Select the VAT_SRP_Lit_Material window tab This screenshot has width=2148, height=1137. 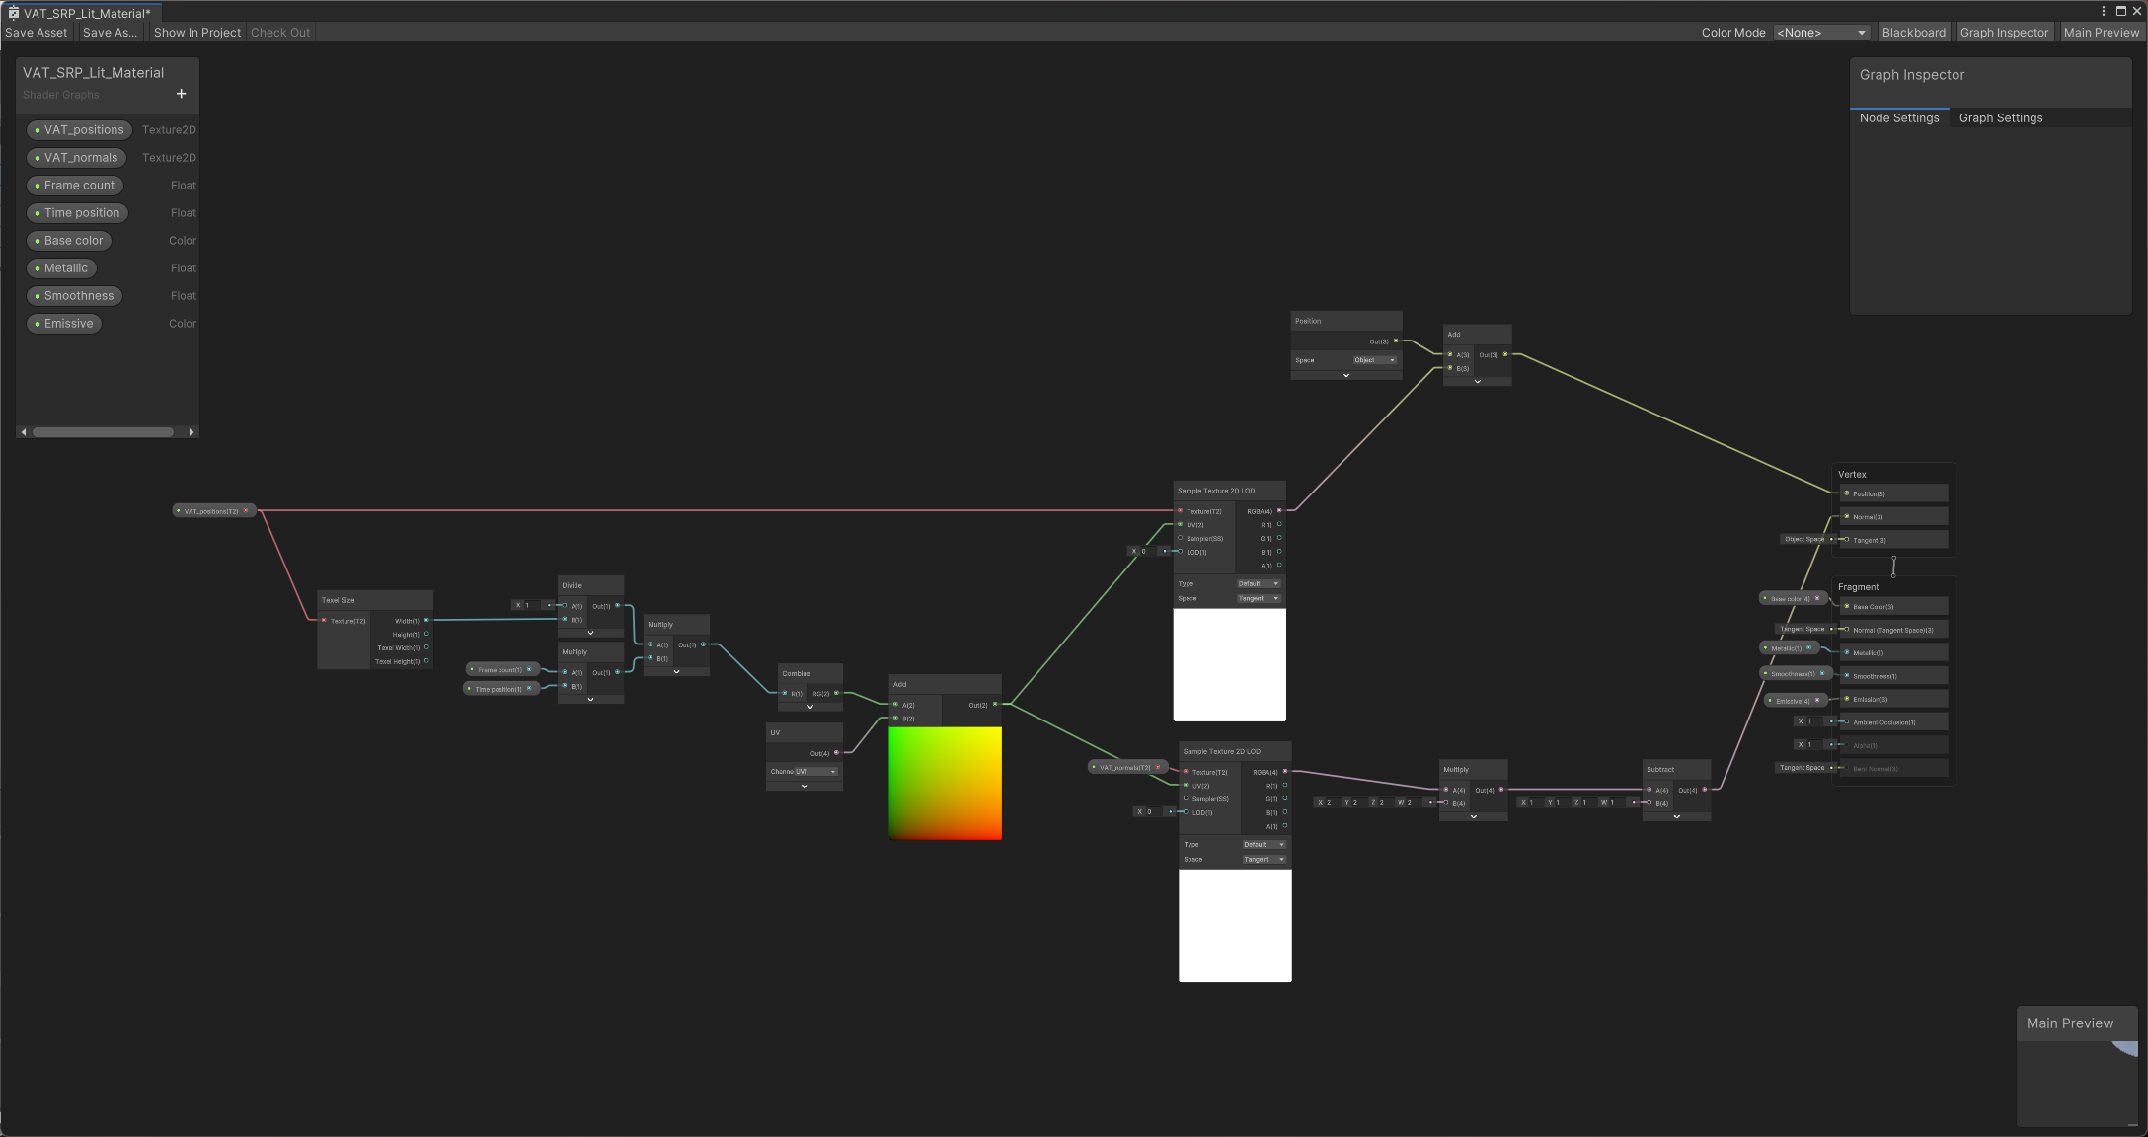(81, 13)
